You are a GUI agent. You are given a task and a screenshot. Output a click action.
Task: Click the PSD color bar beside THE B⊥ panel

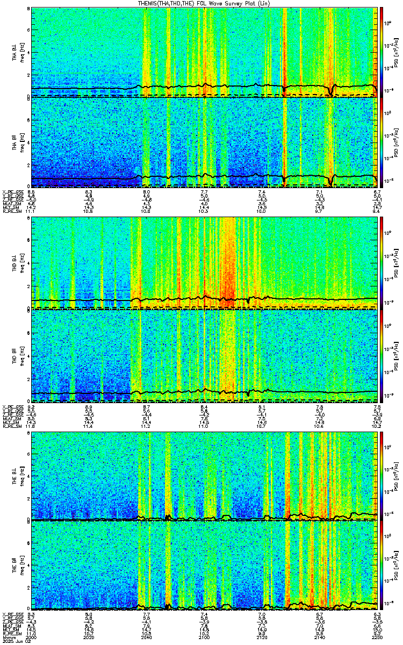(x=382, y=475)
